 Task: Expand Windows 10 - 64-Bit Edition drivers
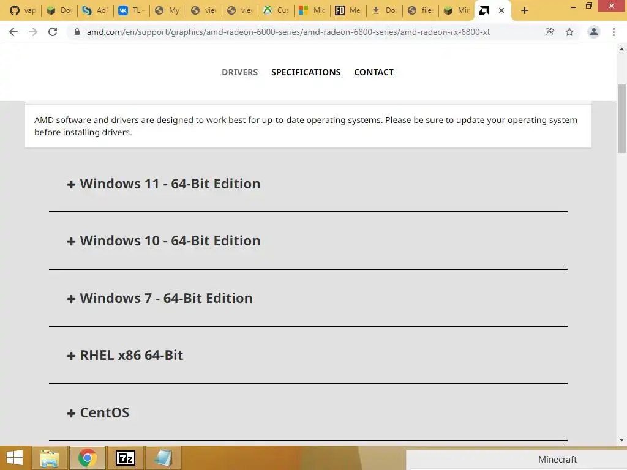point(163,241)
